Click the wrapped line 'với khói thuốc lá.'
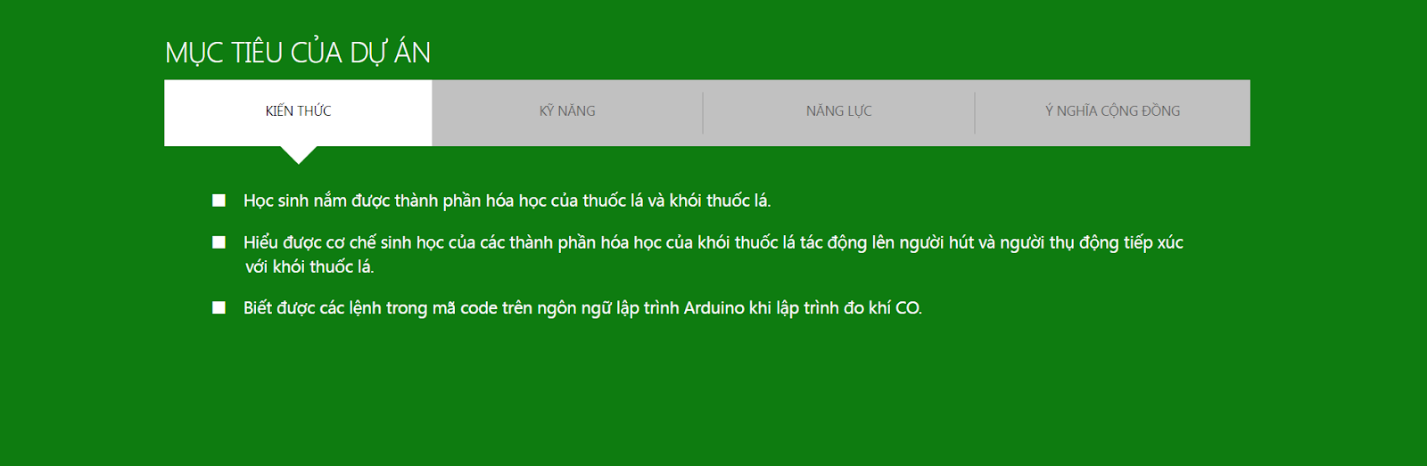Viewport: 1427px width, 466px height. point(309,266)
